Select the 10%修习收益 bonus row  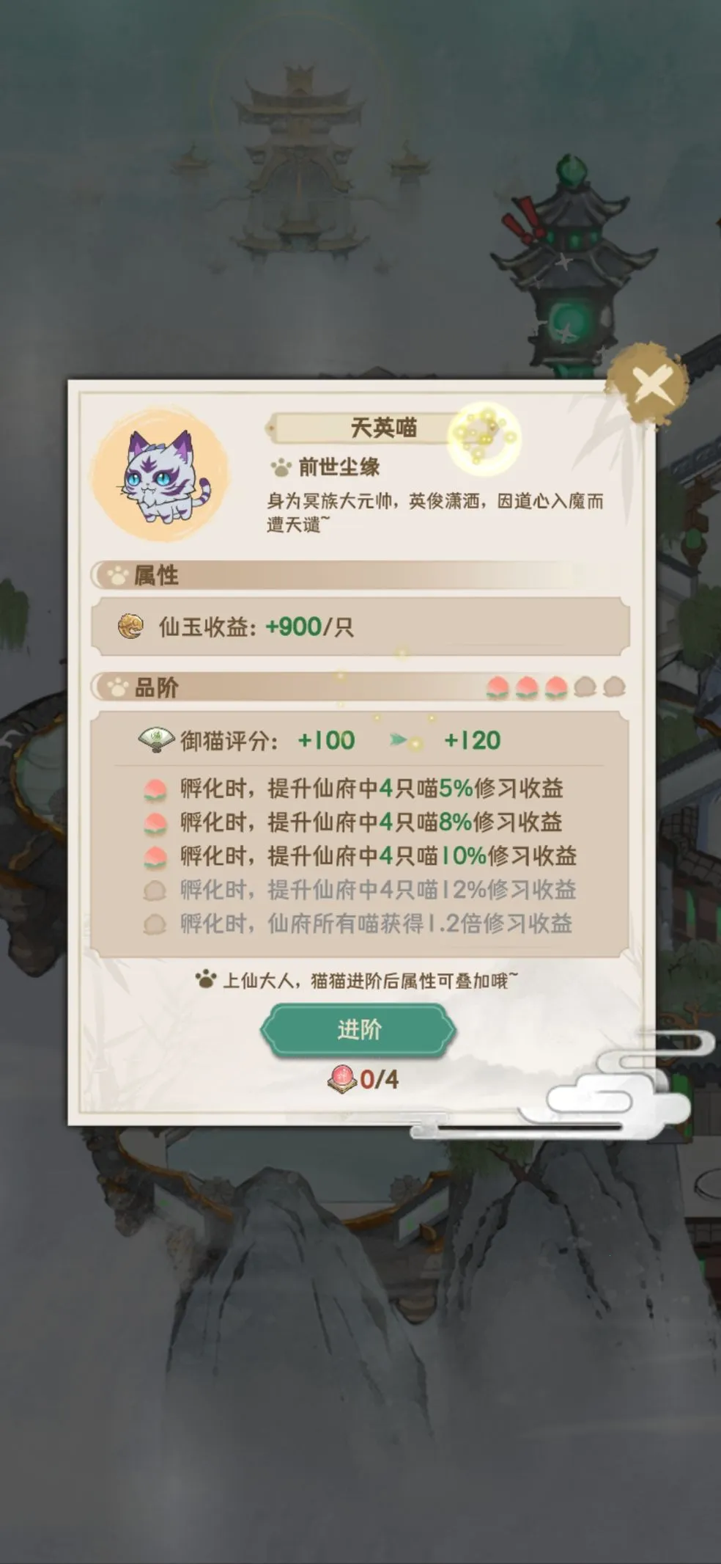coord(360,856)
